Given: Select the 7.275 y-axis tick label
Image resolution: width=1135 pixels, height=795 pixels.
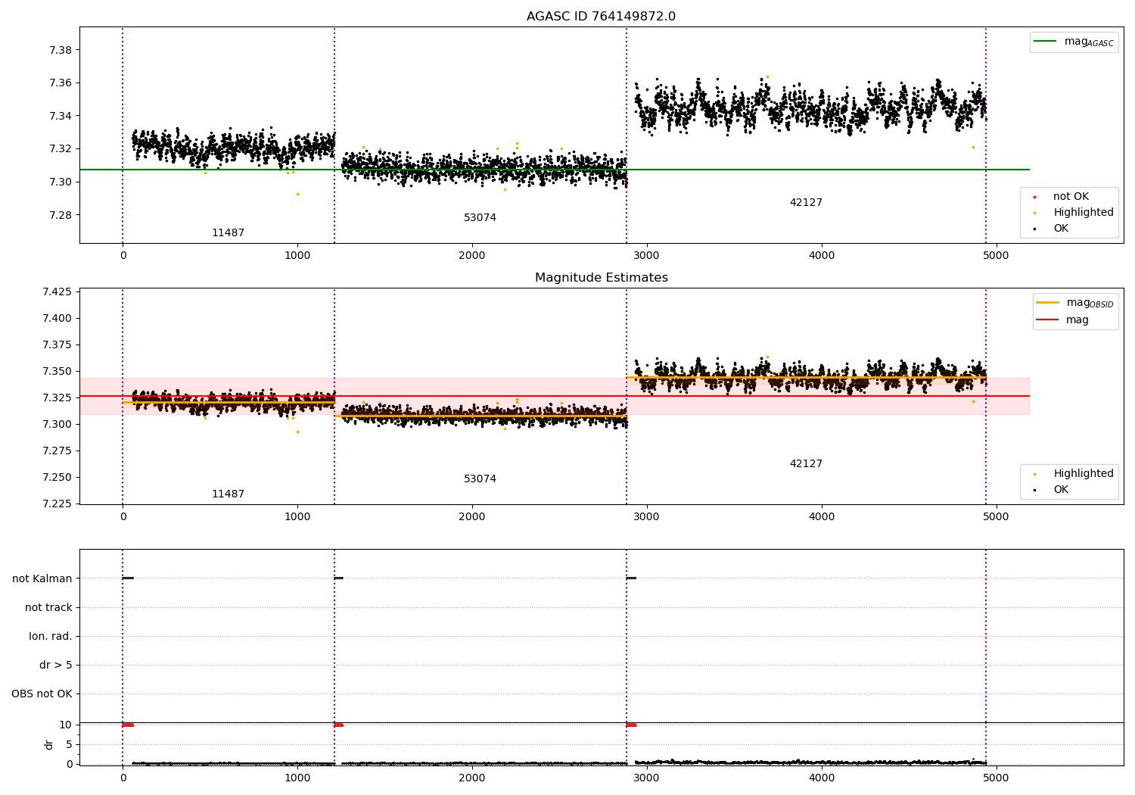Looking at the screenshot, I should (57, 451).
